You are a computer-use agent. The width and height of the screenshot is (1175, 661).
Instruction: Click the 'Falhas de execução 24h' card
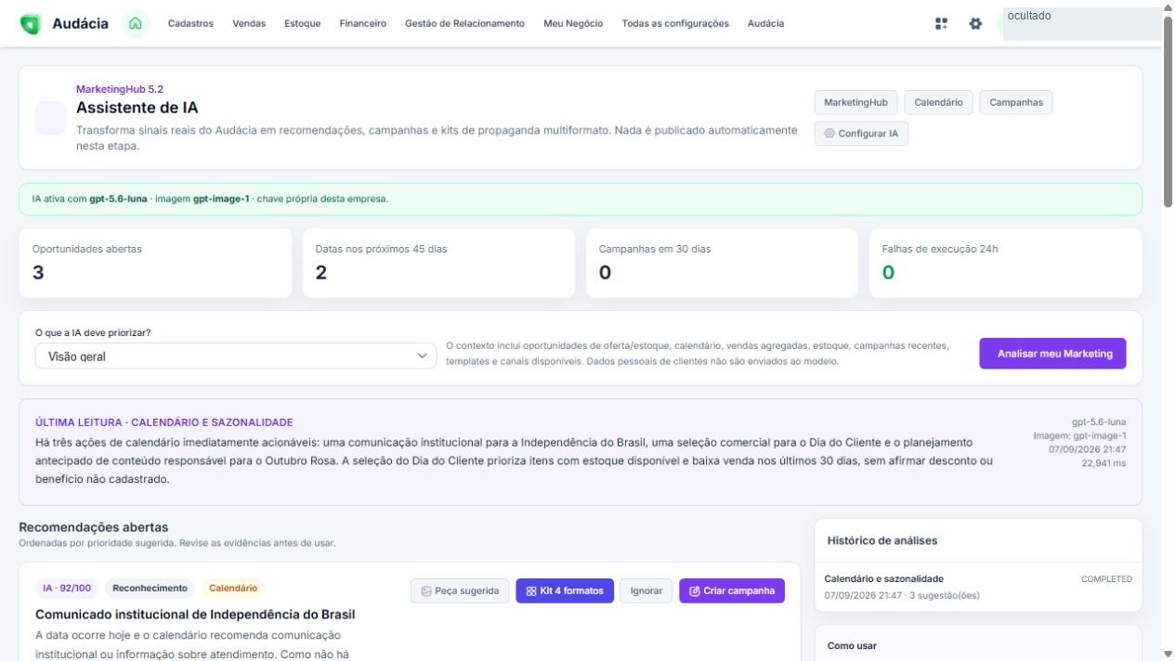click(x=1005, y=263)
